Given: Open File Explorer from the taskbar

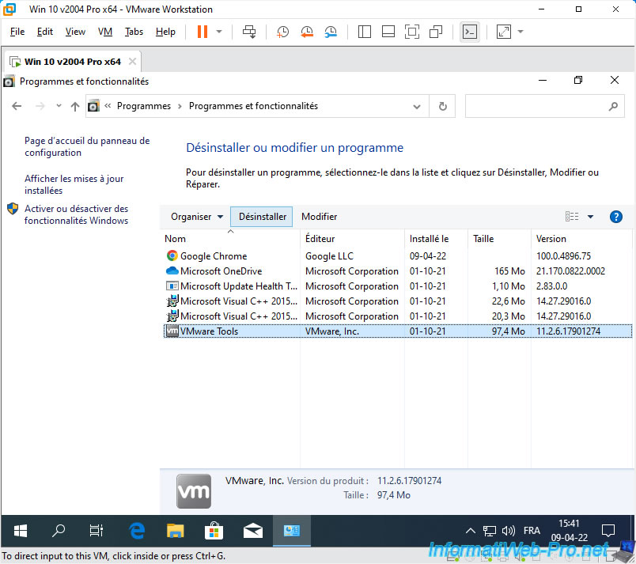Looking at the screenshot, I should tap(176, 531).
